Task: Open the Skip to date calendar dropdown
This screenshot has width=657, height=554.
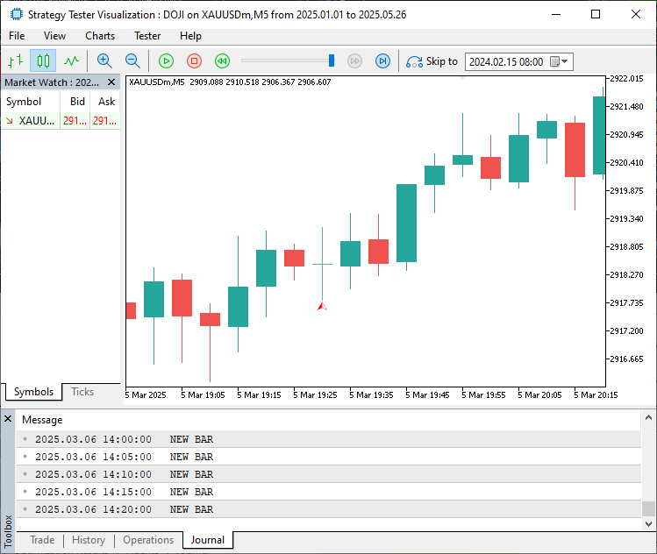Action: point(565,61)
